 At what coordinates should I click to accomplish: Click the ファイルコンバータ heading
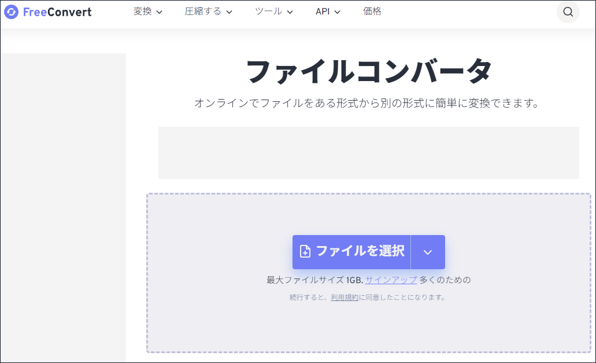click(x=369, y=71)
